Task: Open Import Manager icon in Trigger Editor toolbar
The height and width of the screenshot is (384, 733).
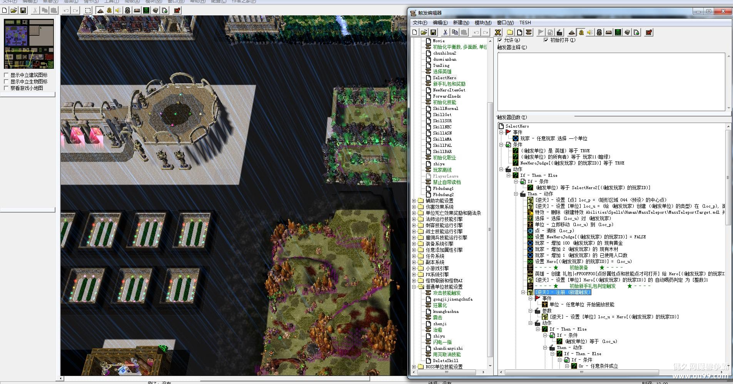Action: 636,32
